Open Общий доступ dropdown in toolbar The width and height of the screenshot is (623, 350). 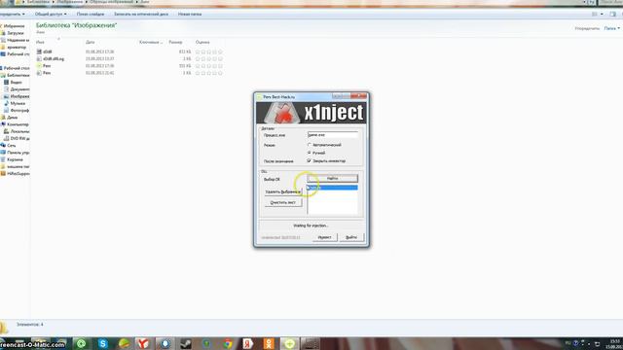[51, 14]
